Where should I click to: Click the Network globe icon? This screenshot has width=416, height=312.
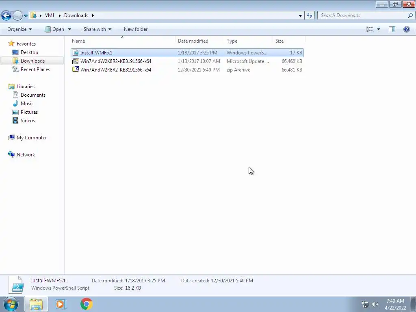tap(11, 154)
